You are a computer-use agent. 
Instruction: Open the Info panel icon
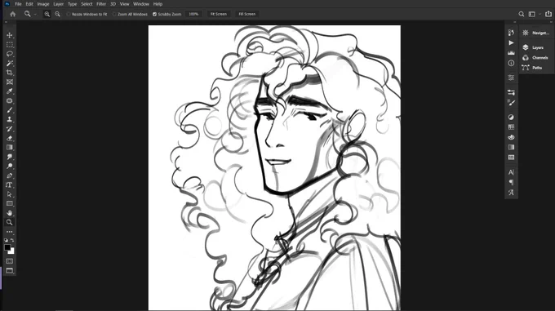click(511, 63)
